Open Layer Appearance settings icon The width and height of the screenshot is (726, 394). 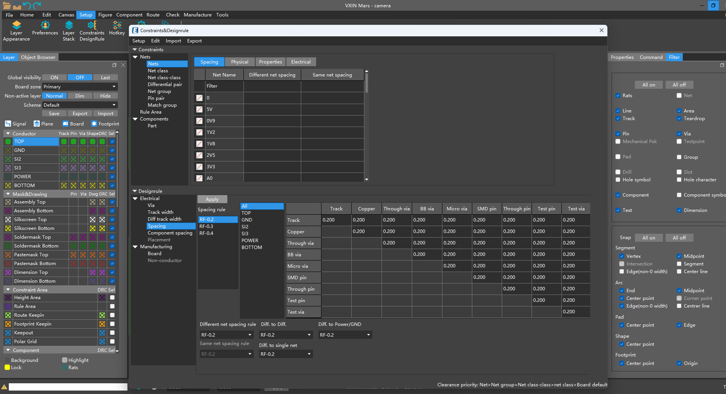click(16, 26)
